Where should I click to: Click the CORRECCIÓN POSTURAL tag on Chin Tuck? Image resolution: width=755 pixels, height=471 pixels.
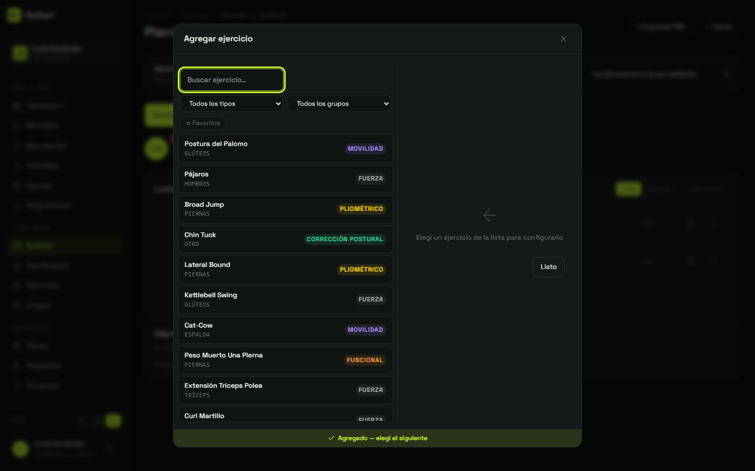344,239
